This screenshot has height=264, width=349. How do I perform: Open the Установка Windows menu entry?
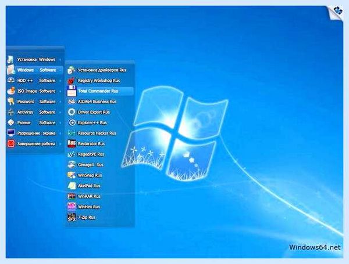click(x=35, y=60)
